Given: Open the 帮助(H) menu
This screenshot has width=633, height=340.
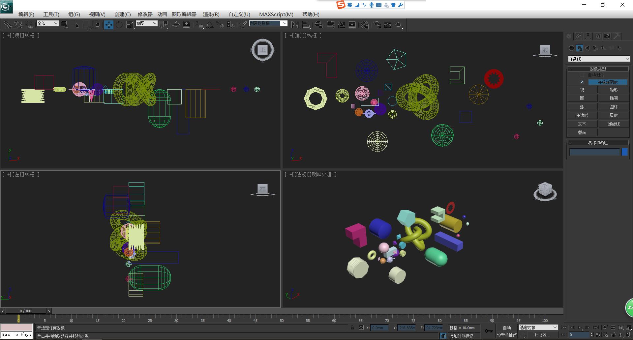Looking at the screenshot, I should [311, 14].
